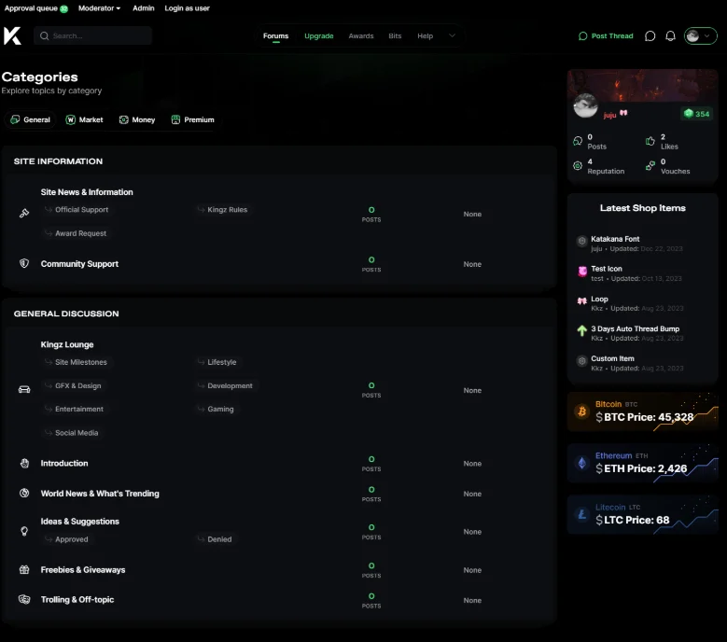Open the user avatar dropdown in header

700,36
